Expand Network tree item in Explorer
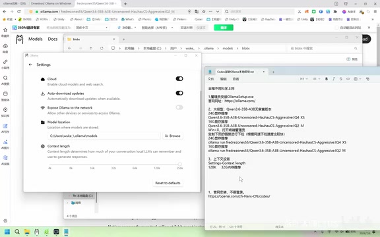The image size is (380, 237). (x=67, y=203)
